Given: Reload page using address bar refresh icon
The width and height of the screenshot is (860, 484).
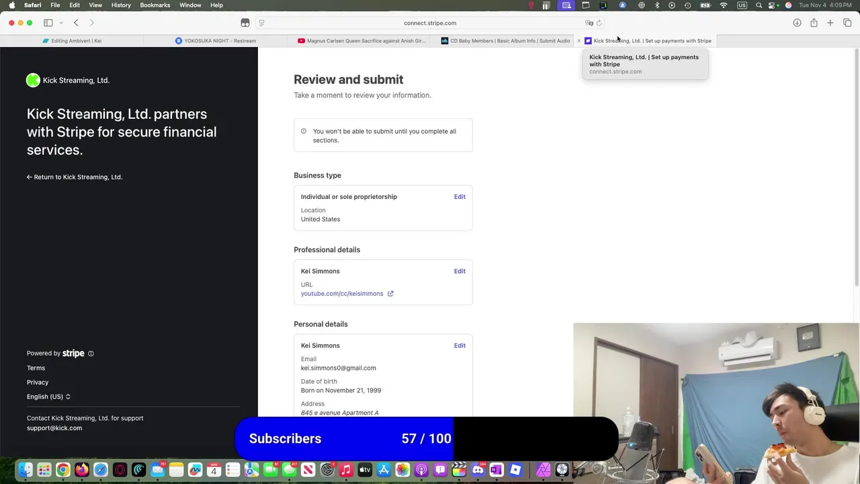Looking at the screenshot, I should pyautogui.click(x=599, y=23).
